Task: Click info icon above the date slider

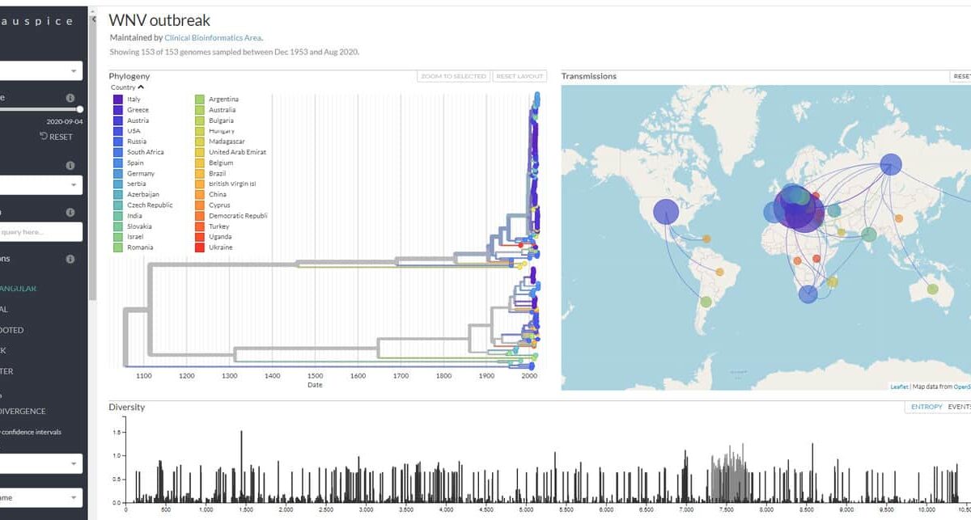Action: tap(70, 97)
